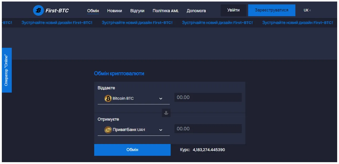Switch to the Новини section
This screenshot has height=164, width=339.
(114, 11)
